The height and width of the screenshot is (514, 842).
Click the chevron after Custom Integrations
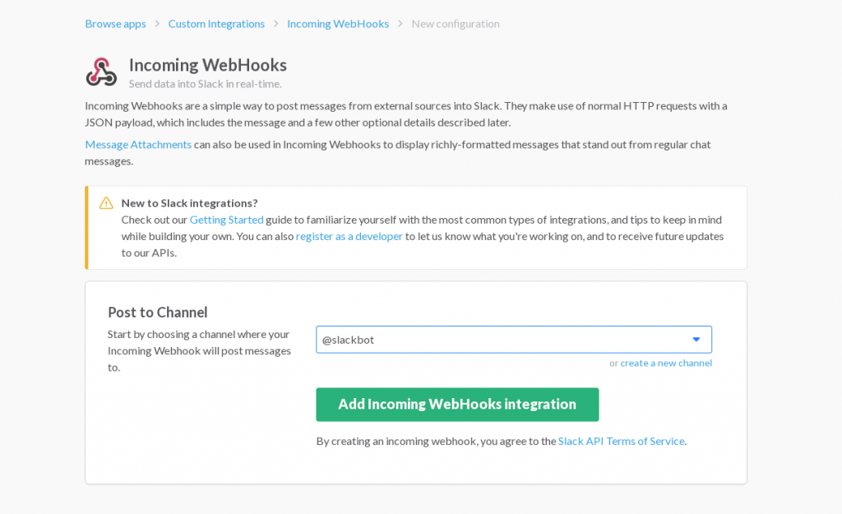click(x=276, y=24)
